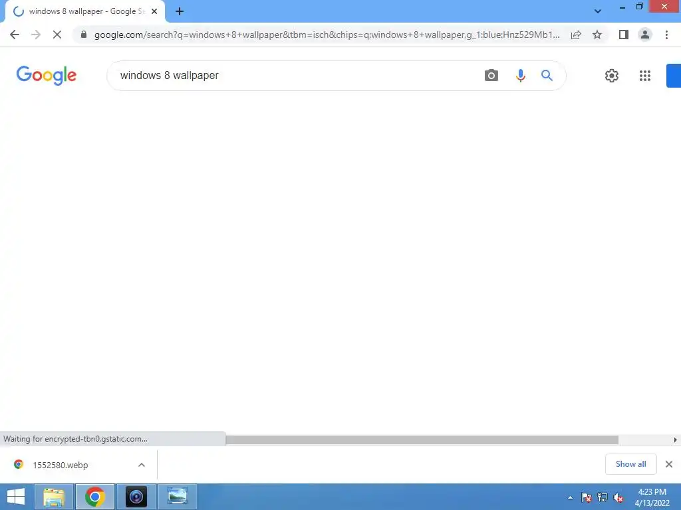
Task: Select the windows 8 wallpaper browser tab
Action: (86, 11)
